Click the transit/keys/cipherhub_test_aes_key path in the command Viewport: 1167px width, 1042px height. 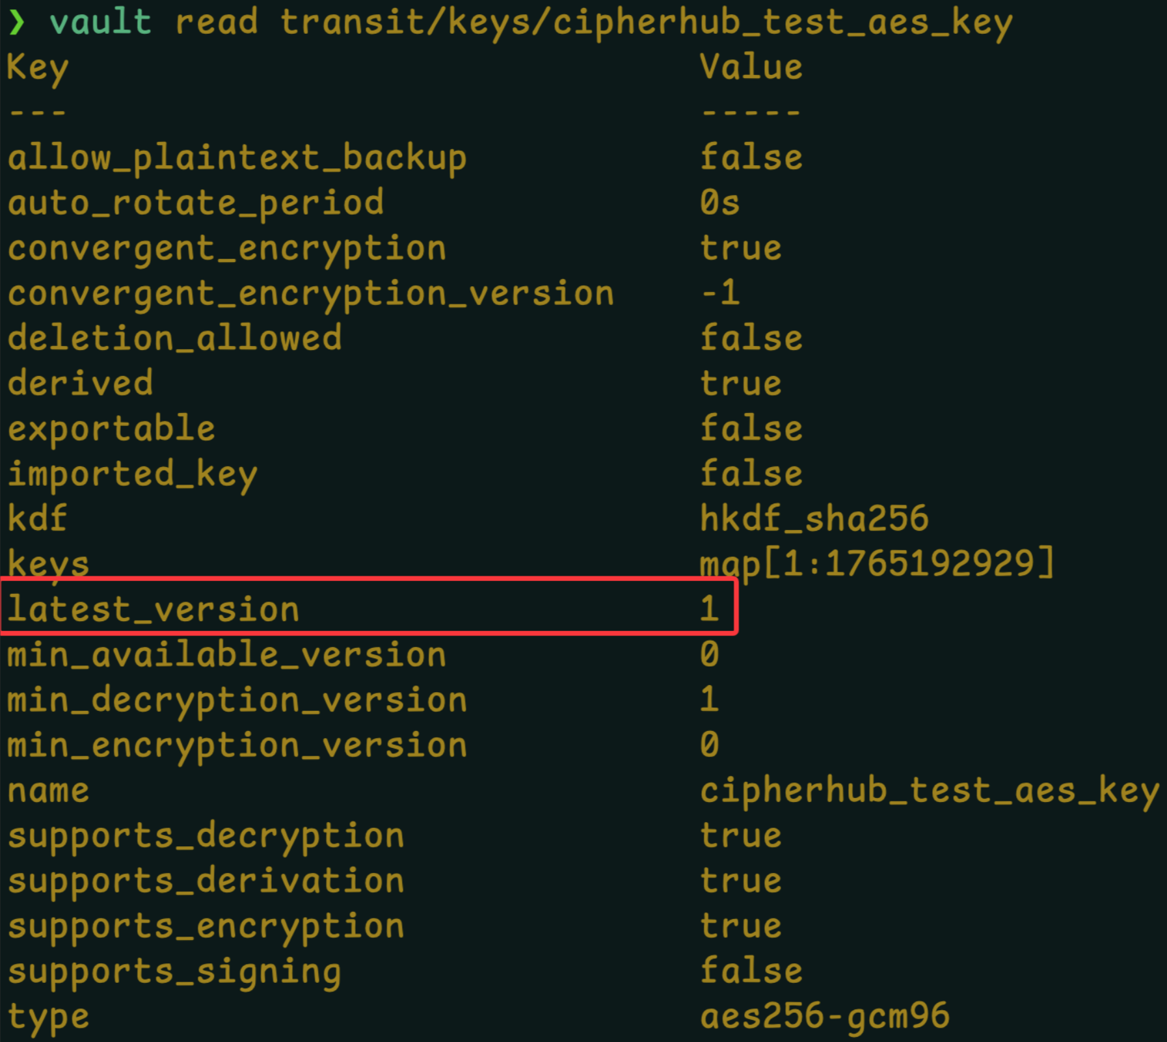pos(645,23)
